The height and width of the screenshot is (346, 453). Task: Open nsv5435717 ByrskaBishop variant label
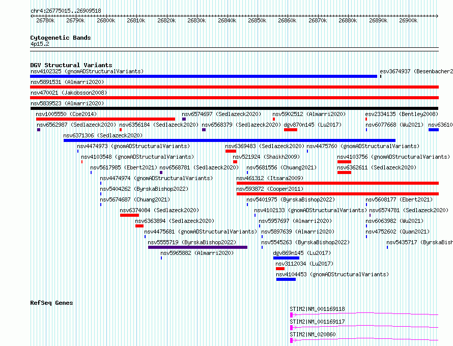click(x=420, y=242)
